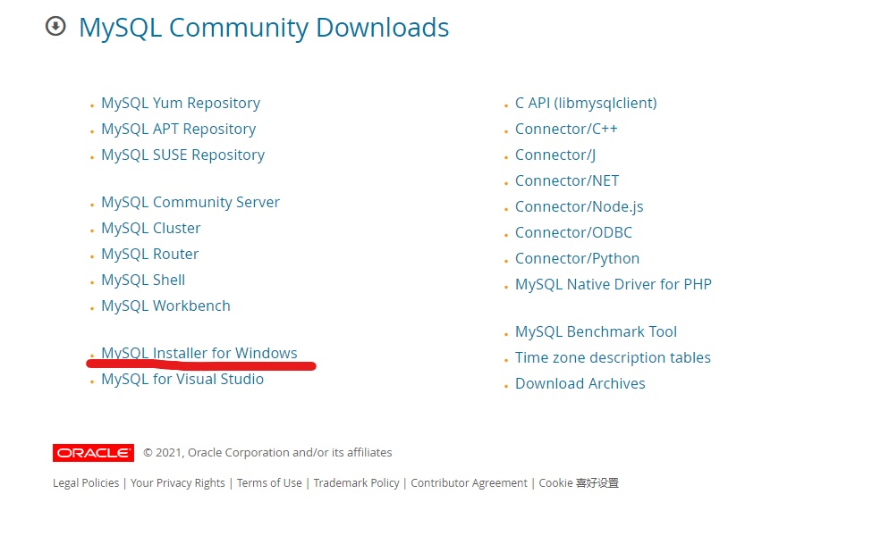This screenshot has height=536, width=872.
Task: Open MySQL Router link
Action: click(x=149, y=254)
